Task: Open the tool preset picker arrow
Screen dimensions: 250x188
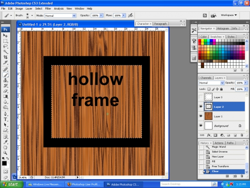Action: coord(11,15)
